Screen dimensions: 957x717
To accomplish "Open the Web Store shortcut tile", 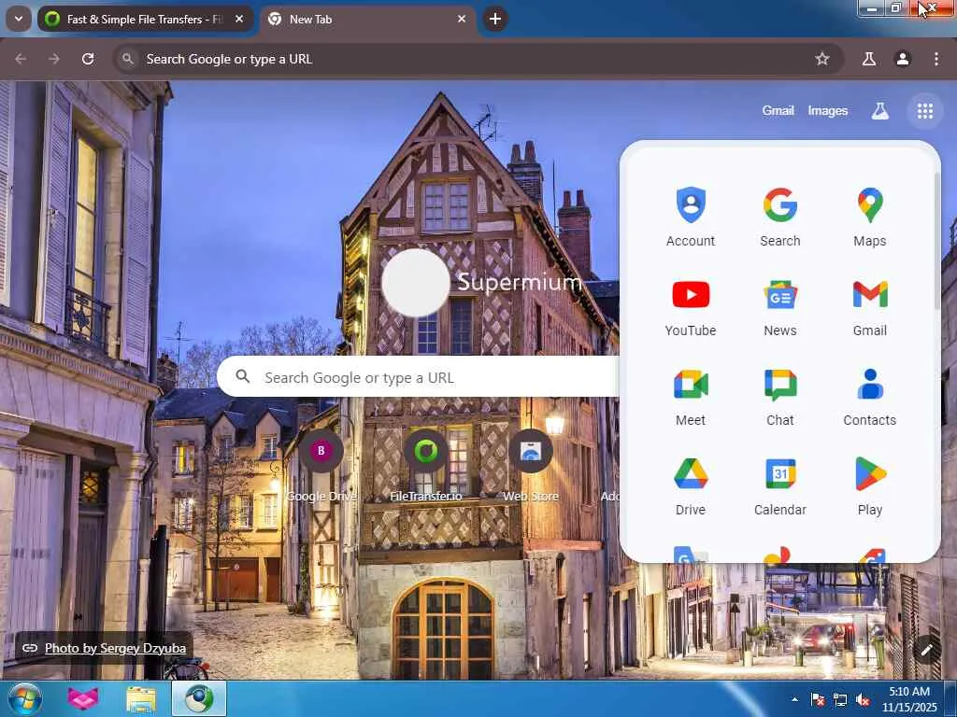I will coord(531,465).
